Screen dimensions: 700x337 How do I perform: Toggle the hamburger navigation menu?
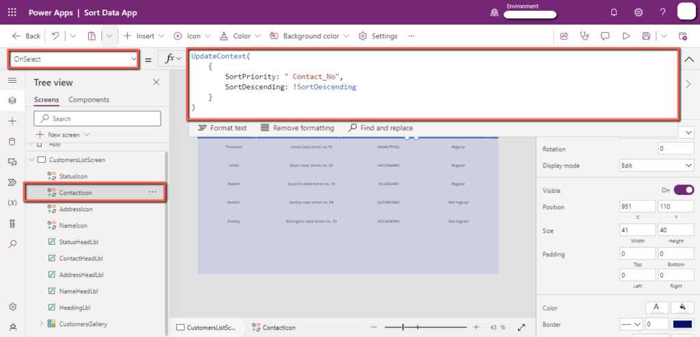[x=12, y=81]
